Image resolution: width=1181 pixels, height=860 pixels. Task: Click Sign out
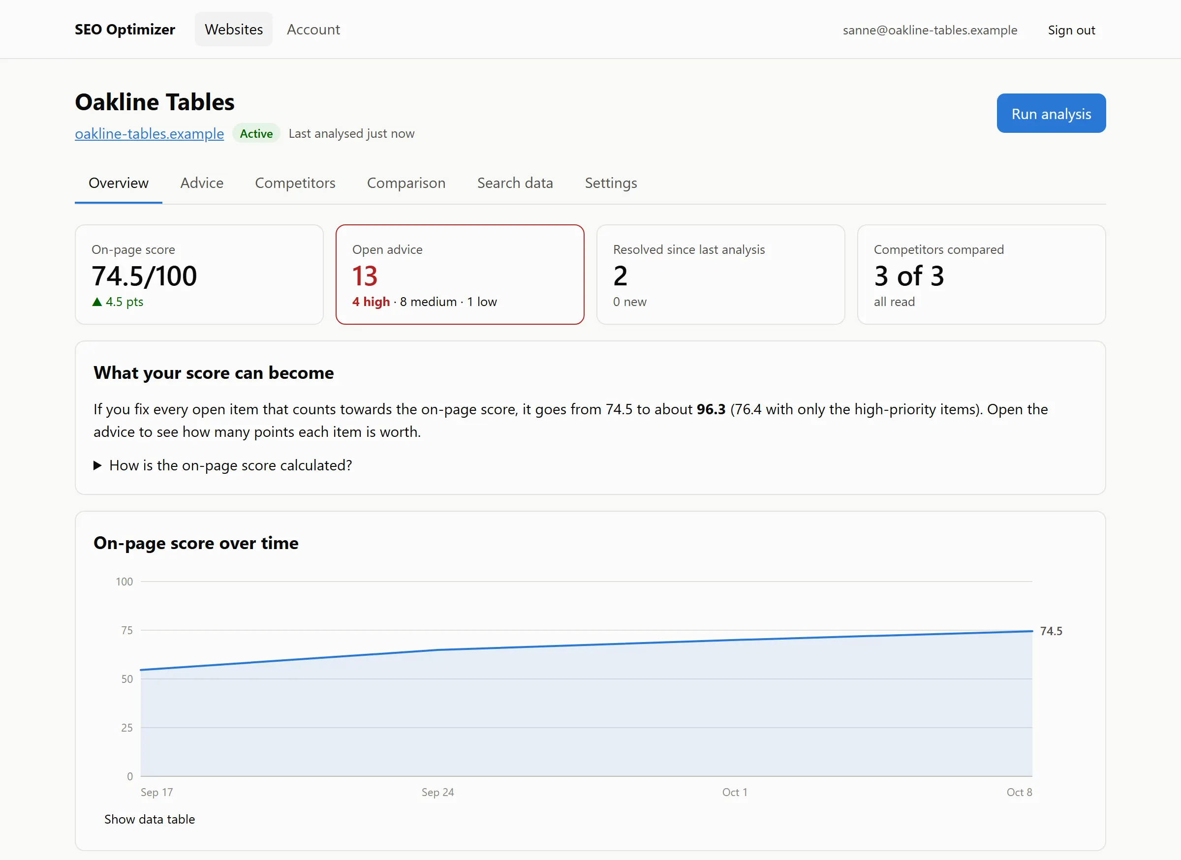pos(1071,30)
